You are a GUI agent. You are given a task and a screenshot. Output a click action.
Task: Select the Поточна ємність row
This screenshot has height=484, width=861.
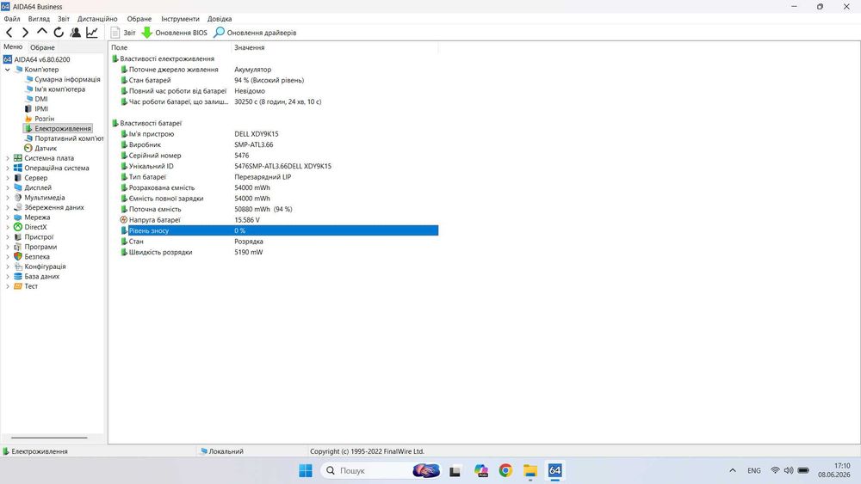point(279,210)
